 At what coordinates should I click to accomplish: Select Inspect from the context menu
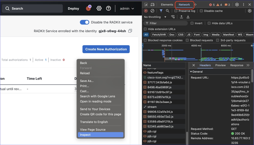tap(85, 135)
